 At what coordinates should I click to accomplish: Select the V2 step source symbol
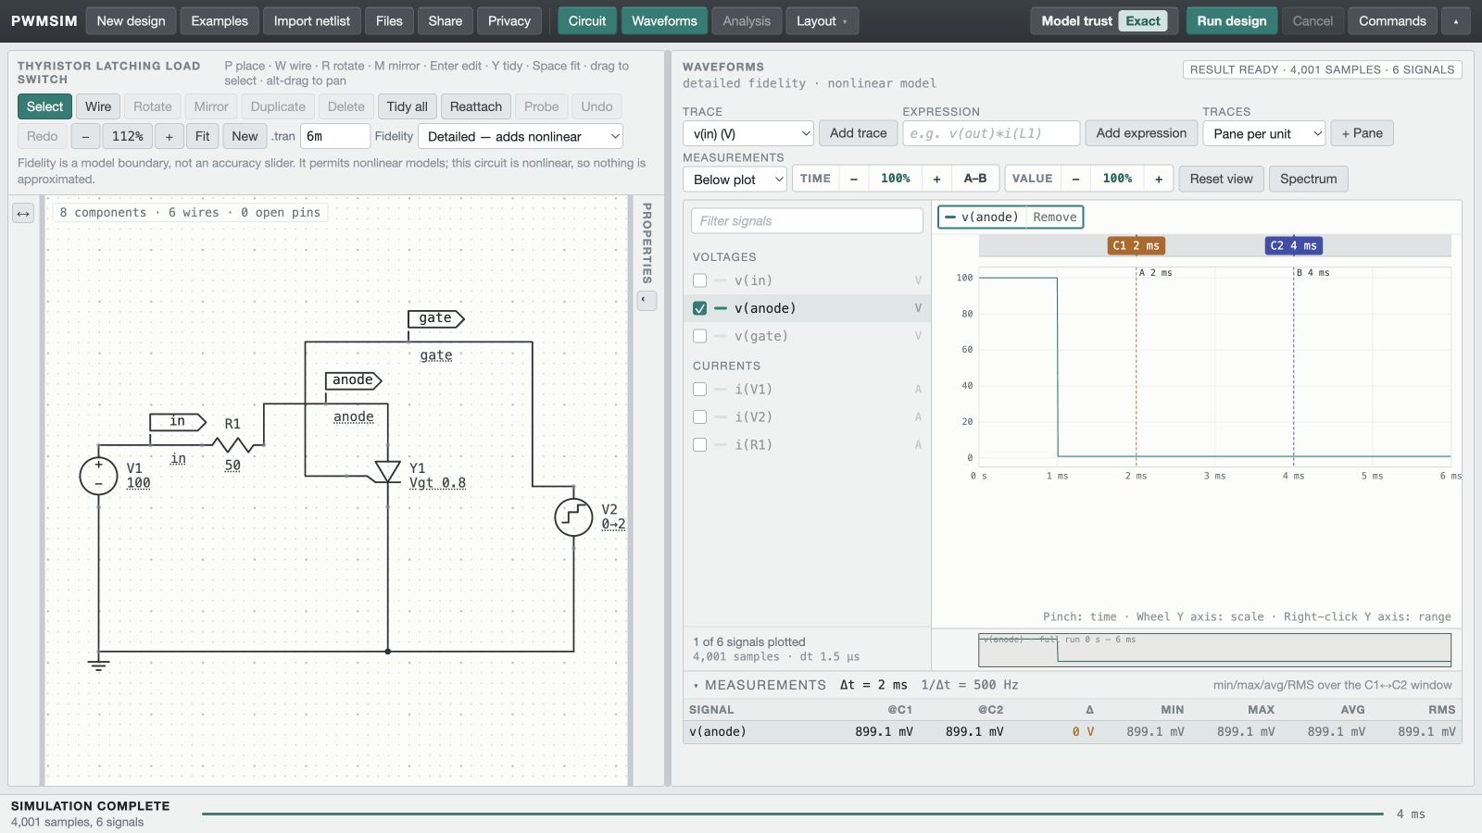click(573, 516)
